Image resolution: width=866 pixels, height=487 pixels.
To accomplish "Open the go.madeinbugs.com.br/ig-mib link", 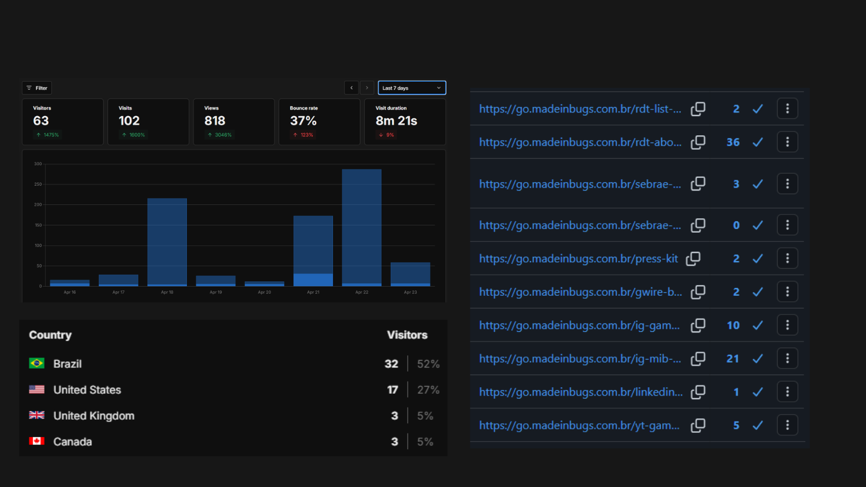I will 580,359.
